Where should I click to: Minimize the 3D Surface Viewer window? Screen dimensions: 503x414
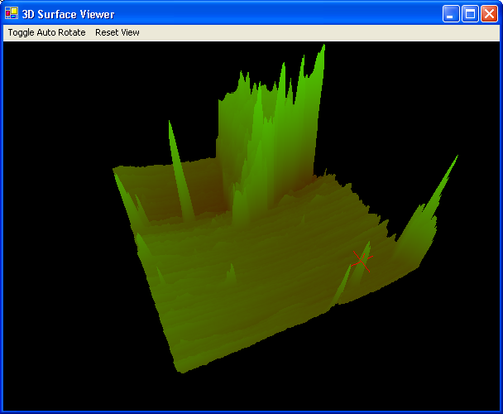(x=451, y=14)
